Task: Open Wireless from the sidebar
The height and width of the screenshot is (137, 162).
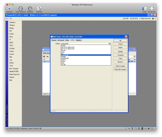Action: coord(15,25)
